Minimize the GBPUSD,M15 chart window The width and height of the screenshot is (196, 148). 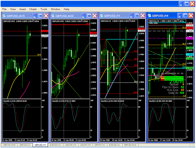(35, 16)
